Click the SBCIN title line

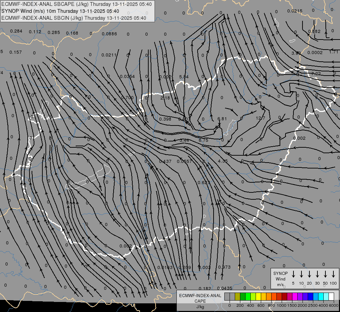(74, 18)
